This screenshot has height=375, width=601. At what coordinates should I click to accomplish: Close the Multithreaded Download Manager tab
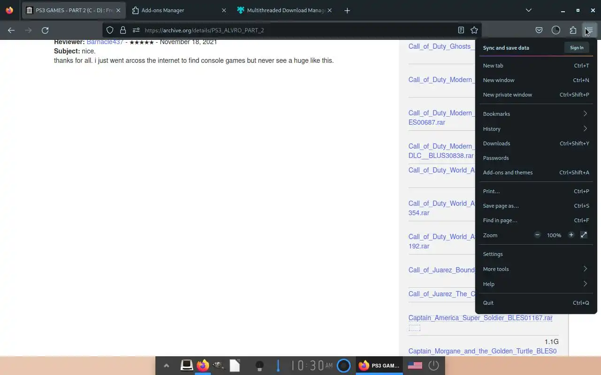(330, 10)
